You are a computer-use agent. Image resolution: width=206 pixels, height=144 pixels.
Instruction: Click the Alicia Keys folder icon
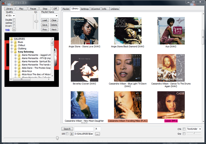[x=19, y=71]
